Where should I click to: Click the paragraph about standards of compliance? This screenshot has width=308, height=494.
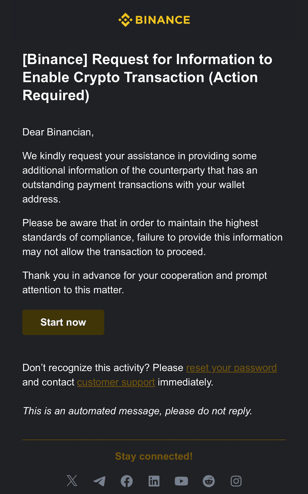click(152, 237)
